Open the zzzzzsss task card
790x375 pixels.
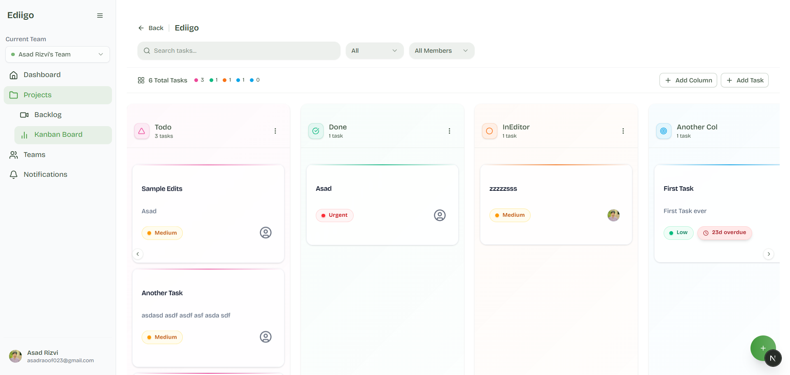556,204
